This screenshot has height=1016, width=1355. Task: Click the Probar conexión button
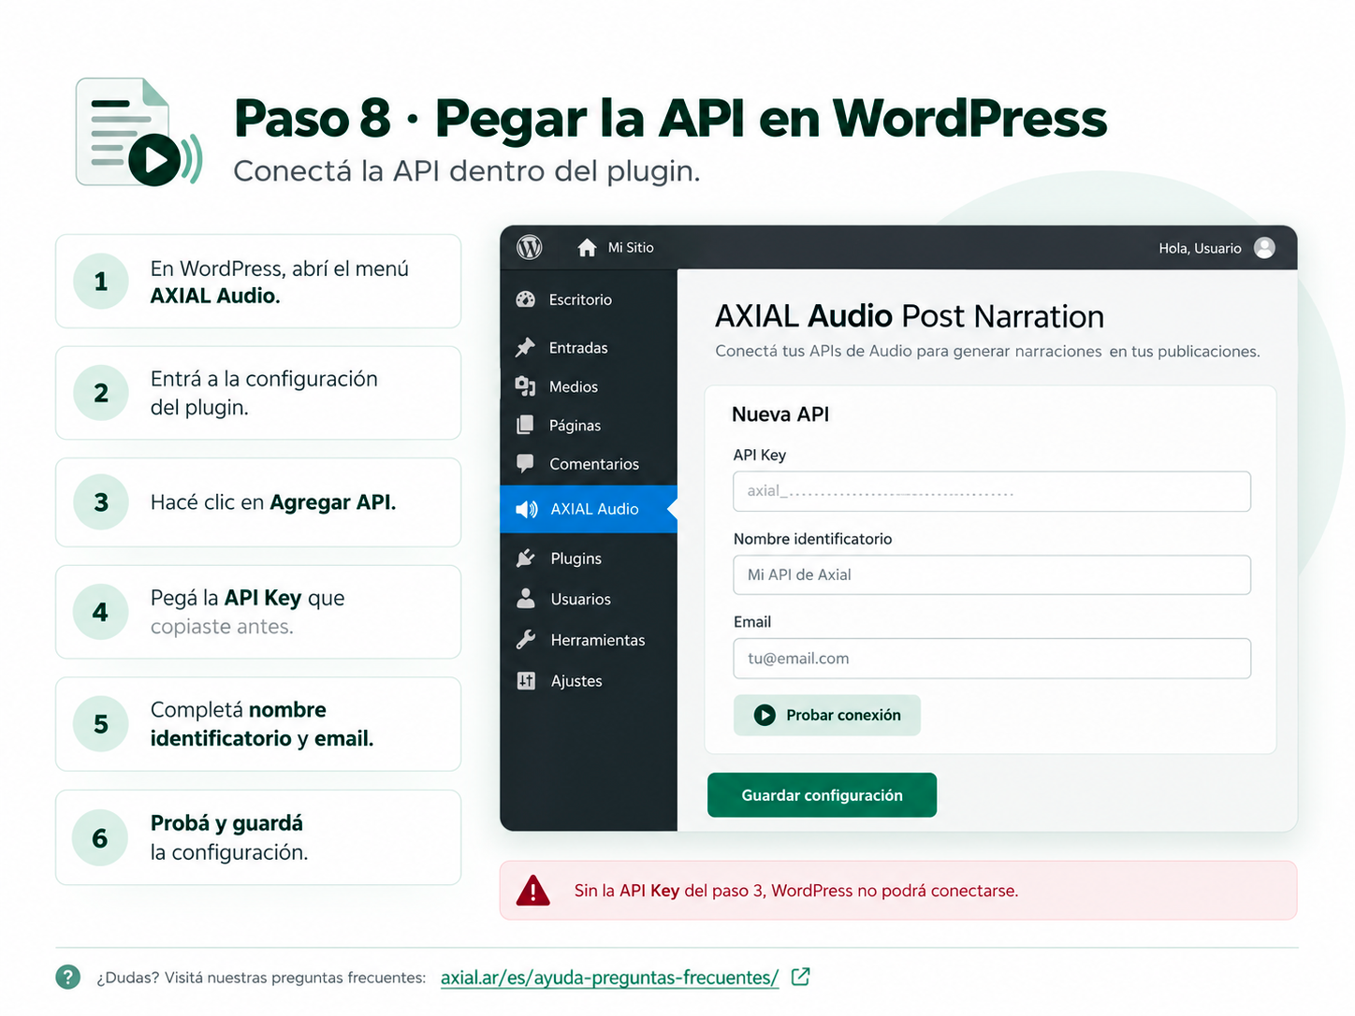point(827,715)
